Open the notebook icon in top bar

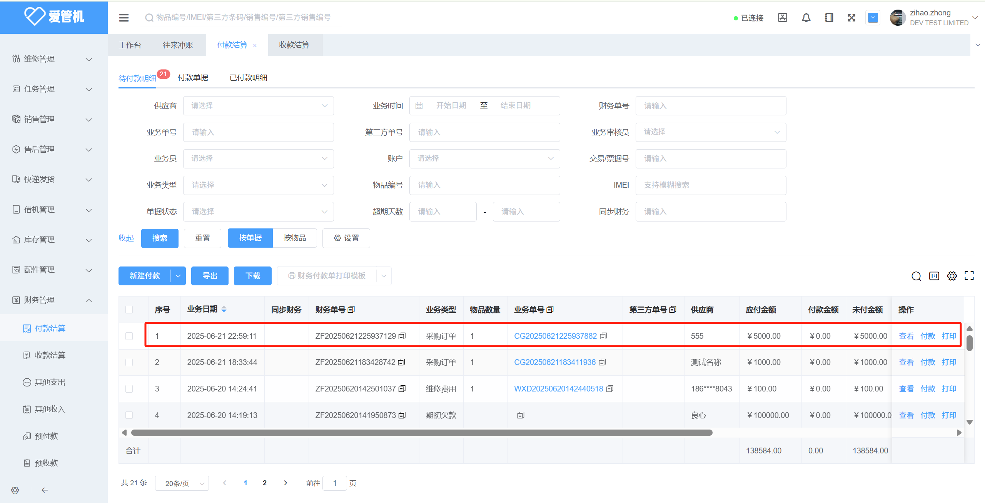(829, 18)
